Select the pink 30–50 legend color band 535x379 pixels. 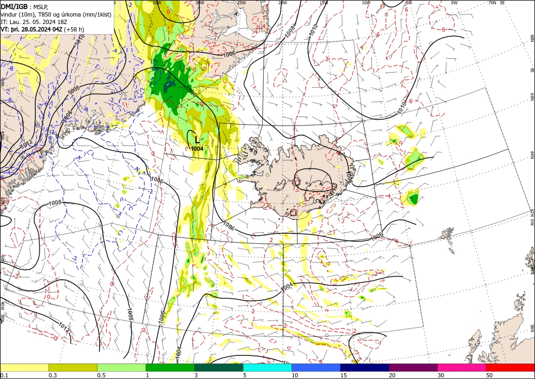(462, 368)
